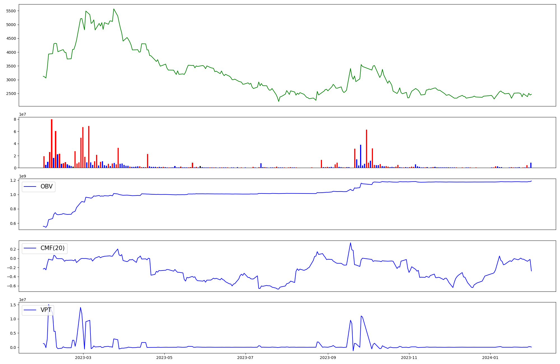Image resolution: width=560 pixels, height=364 pixels.
Task: Click the 2500 price axis tick label
Action: [x=11, y=94]
